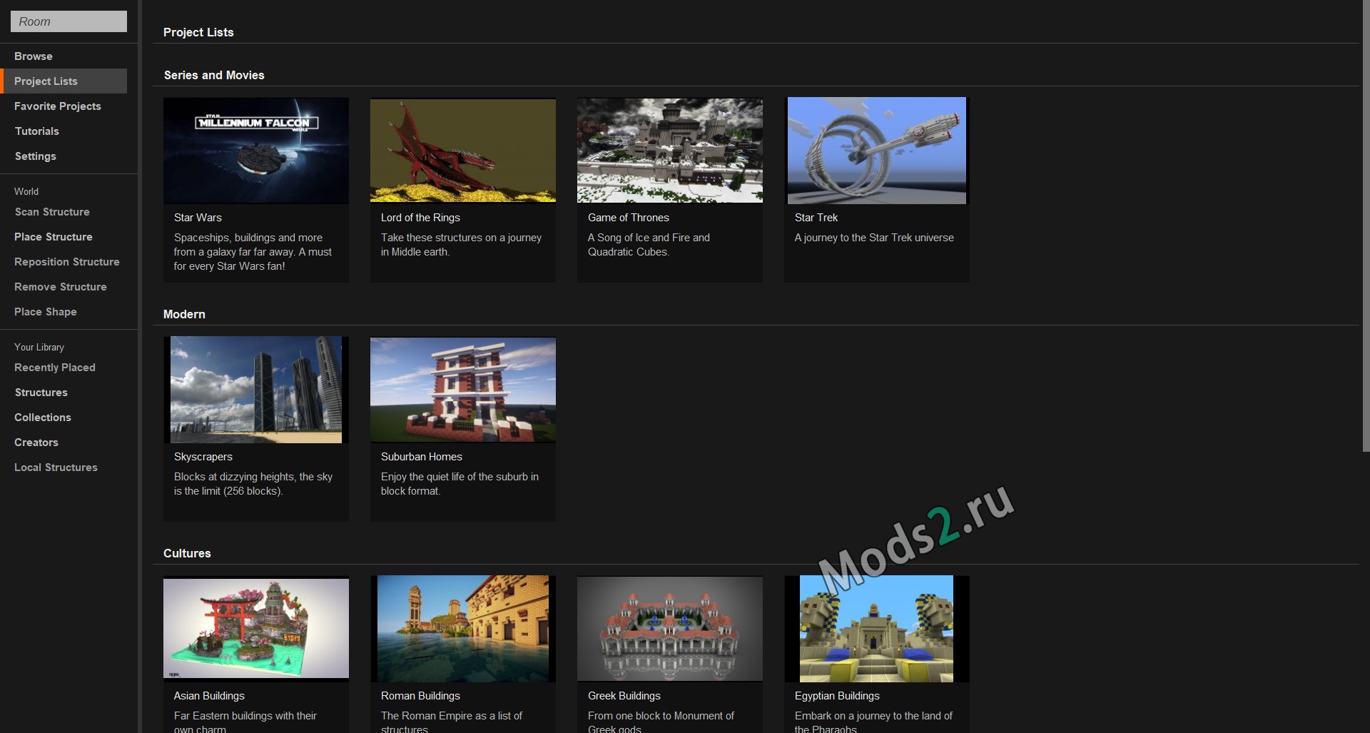Open Recently Placed library
The width and height of the screenshot is (1370, 733).
pos(55,368)
